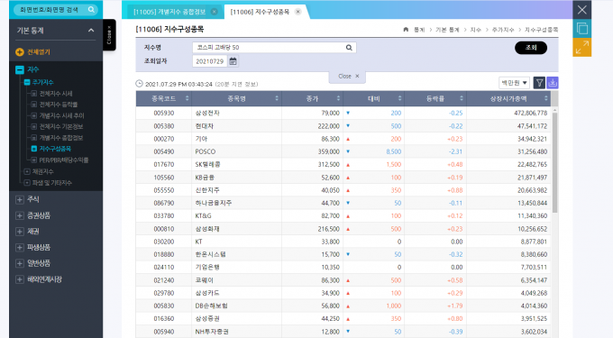Expand the 채권지수 tree node
The width and height of the screenshot is (613, 338).
pos(27,171)
